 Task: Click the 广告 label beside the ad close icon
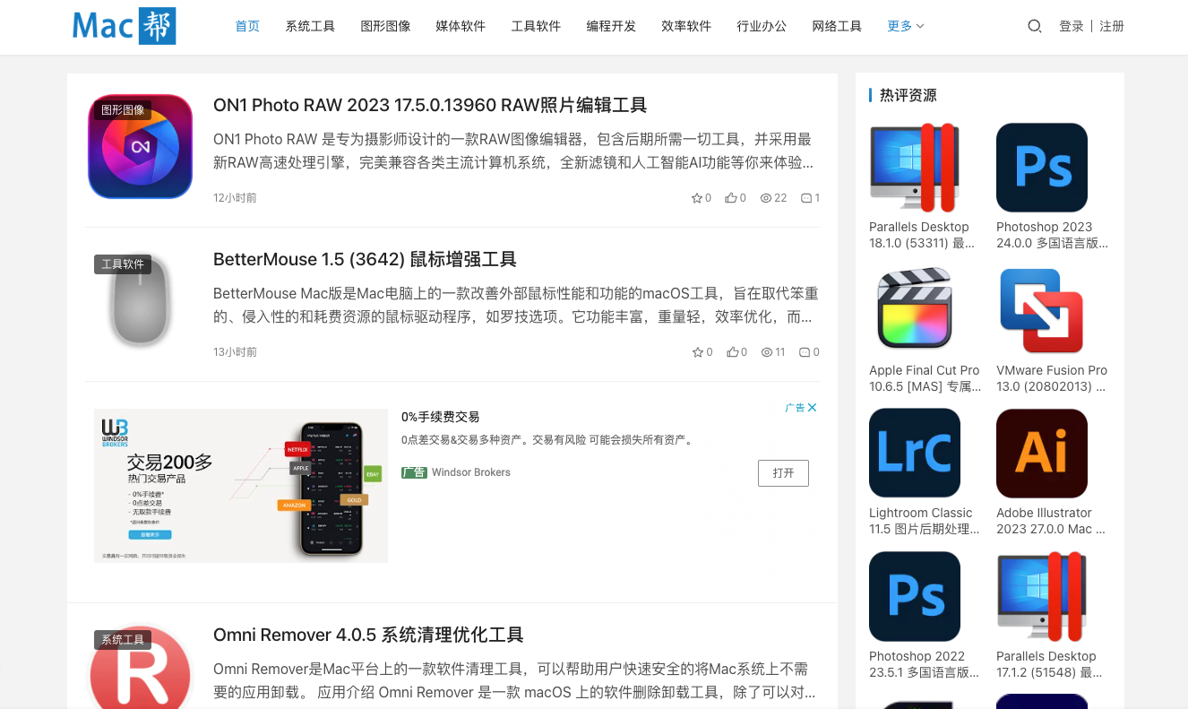795,407
